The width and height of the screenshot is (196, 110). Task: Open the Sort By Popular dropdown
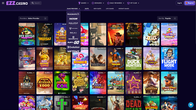point(167,19)
